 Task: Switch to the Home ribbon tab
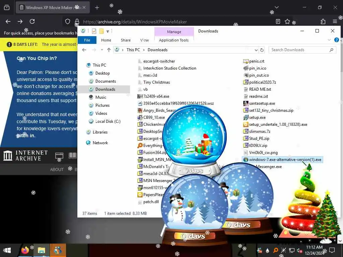(106, 40)
